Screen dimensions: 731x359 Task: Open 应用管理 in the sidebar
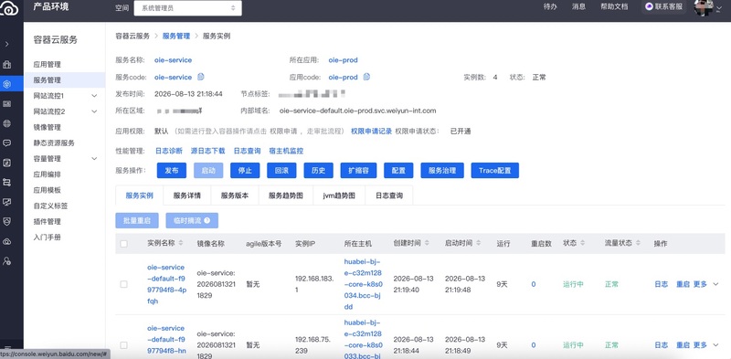point(48,64)
